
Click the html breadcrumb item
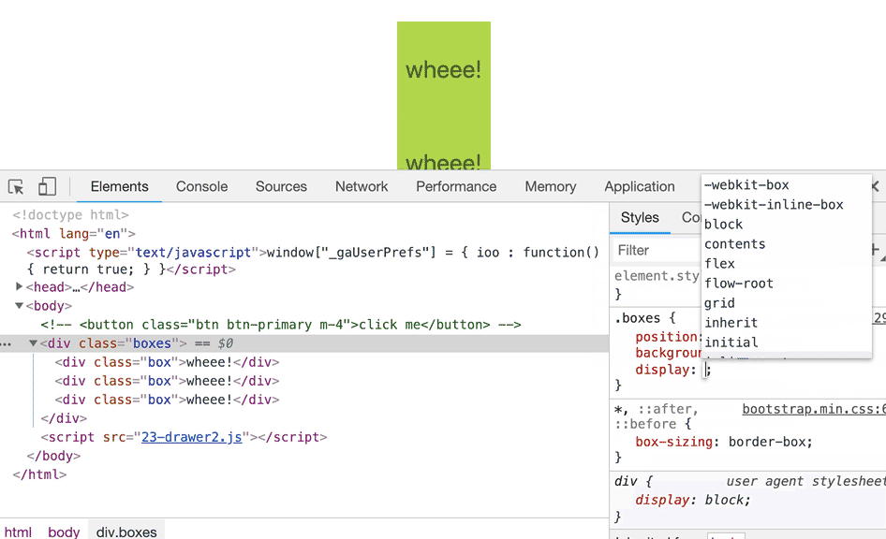pos(18,532)
